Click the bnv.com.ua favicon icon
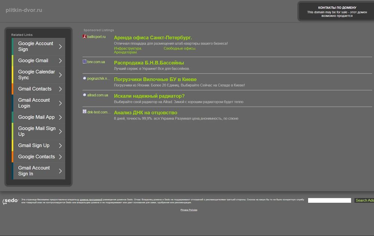This screenshot has height=236, width=374. 85,62
